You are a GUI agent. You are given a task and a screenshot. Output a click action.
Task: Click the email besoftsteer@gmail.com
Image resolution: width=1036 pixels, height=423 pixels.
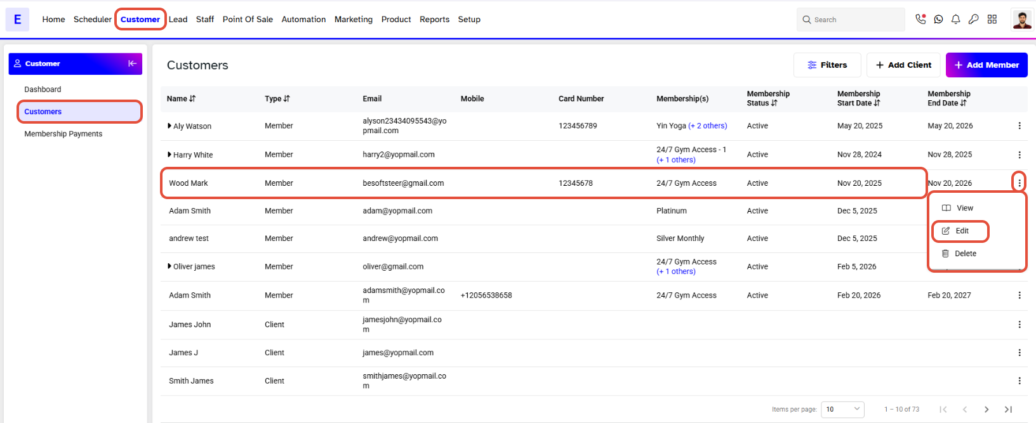403,183
